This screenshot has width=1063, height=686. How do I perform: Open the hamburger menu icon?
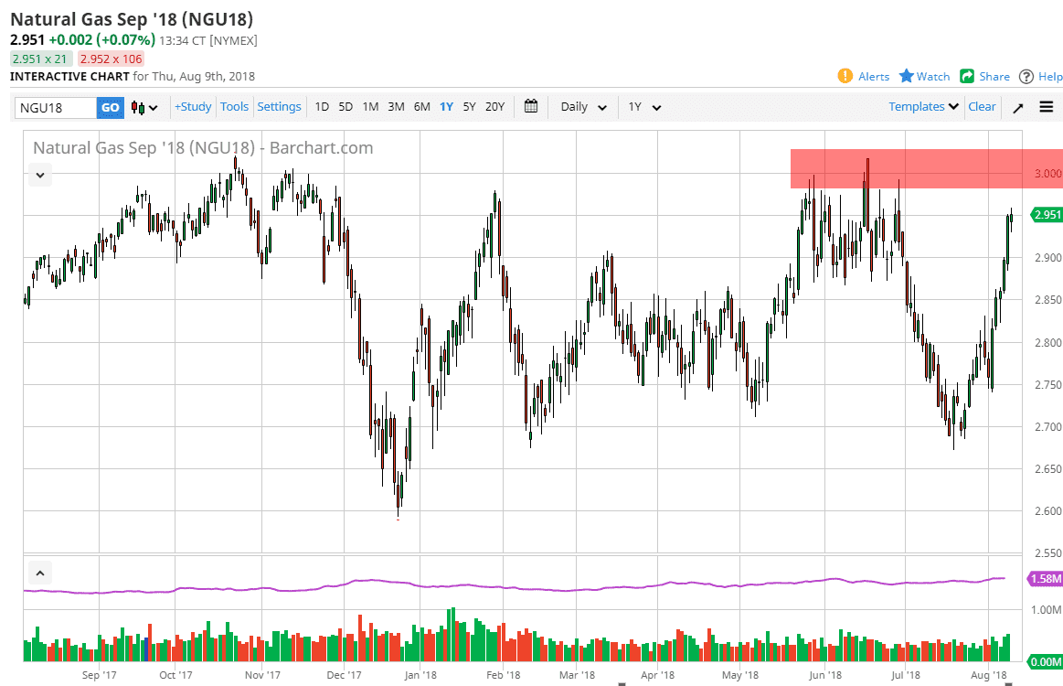pyautogui.click(x=1046, y=106)
